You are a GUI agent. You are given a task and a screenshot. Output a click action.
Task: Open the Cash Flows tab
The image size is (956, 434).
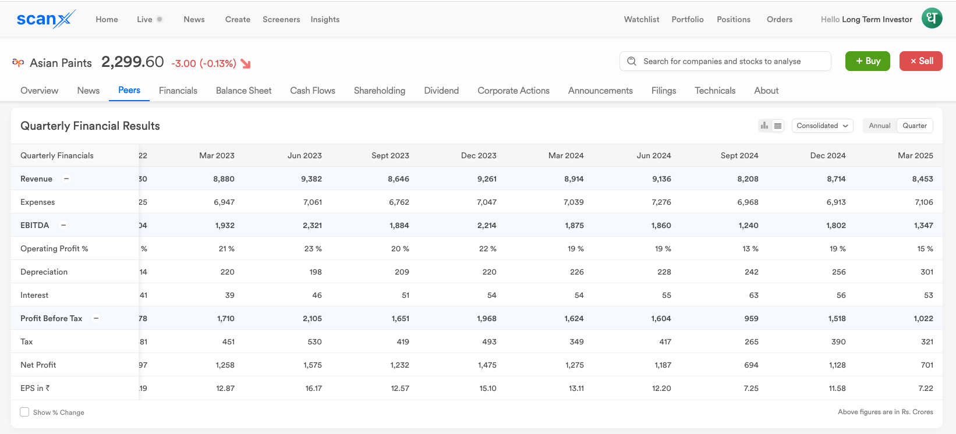tap(313, 91)
